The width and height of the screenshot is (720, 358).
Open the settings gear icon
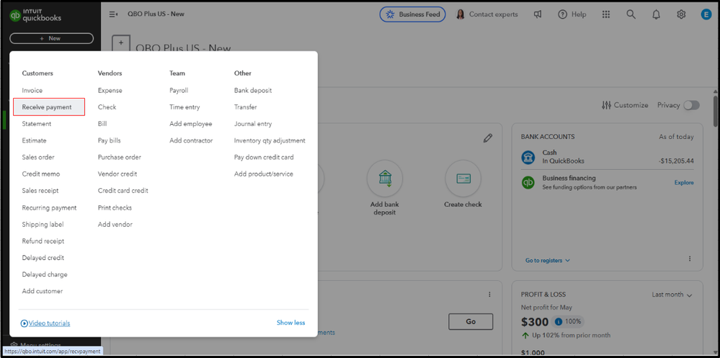(x=681, y=14)
